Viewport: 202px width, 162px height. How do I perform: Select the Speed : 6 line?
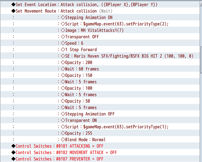click(x=100, y=43)
